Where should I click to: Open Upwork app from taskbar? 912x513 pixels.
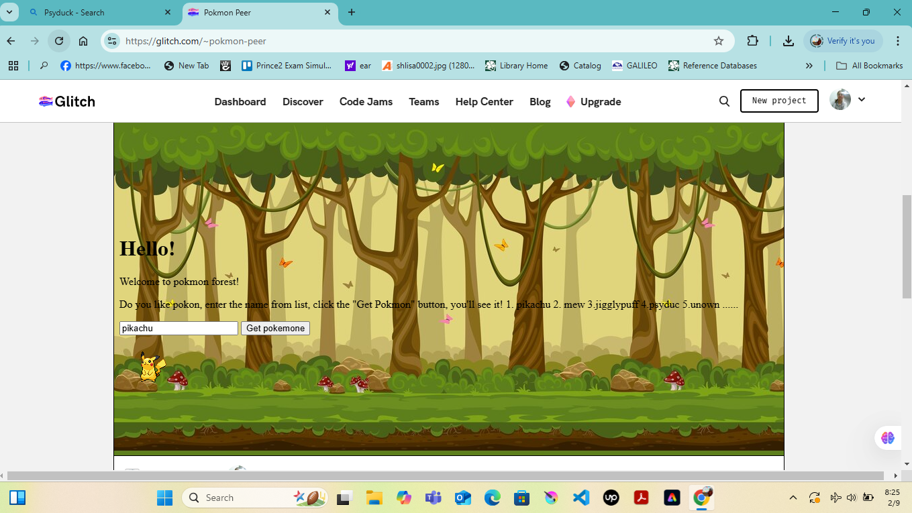click(x=611, y=498)
